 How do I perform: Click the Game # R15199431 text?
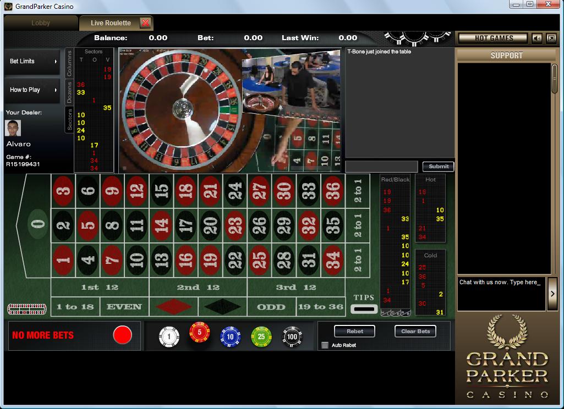23,161
